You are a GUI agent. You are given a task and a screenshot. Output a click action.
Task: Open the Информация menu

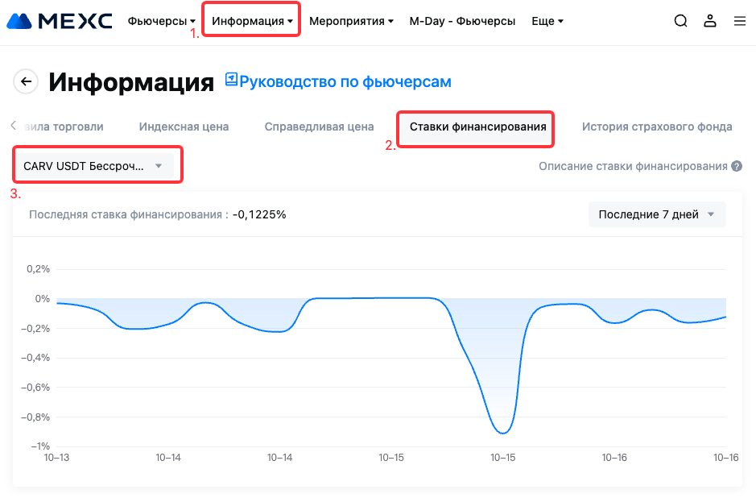tap(252, 22)
